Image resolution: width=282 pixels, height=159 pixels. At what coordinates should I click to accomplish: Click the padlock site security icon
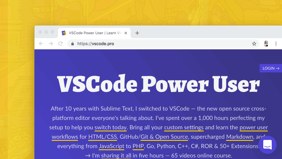point(73,44)
